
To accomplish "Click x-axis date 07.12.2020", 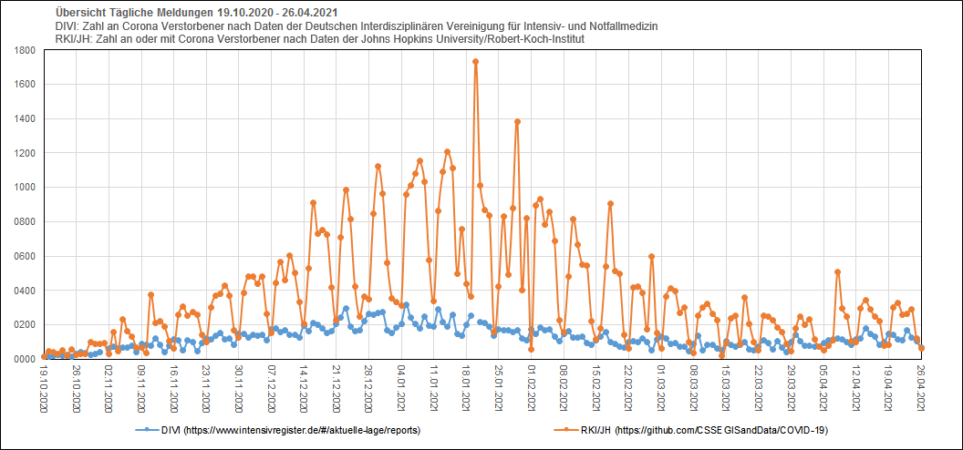I will click(x=272, y=389).
